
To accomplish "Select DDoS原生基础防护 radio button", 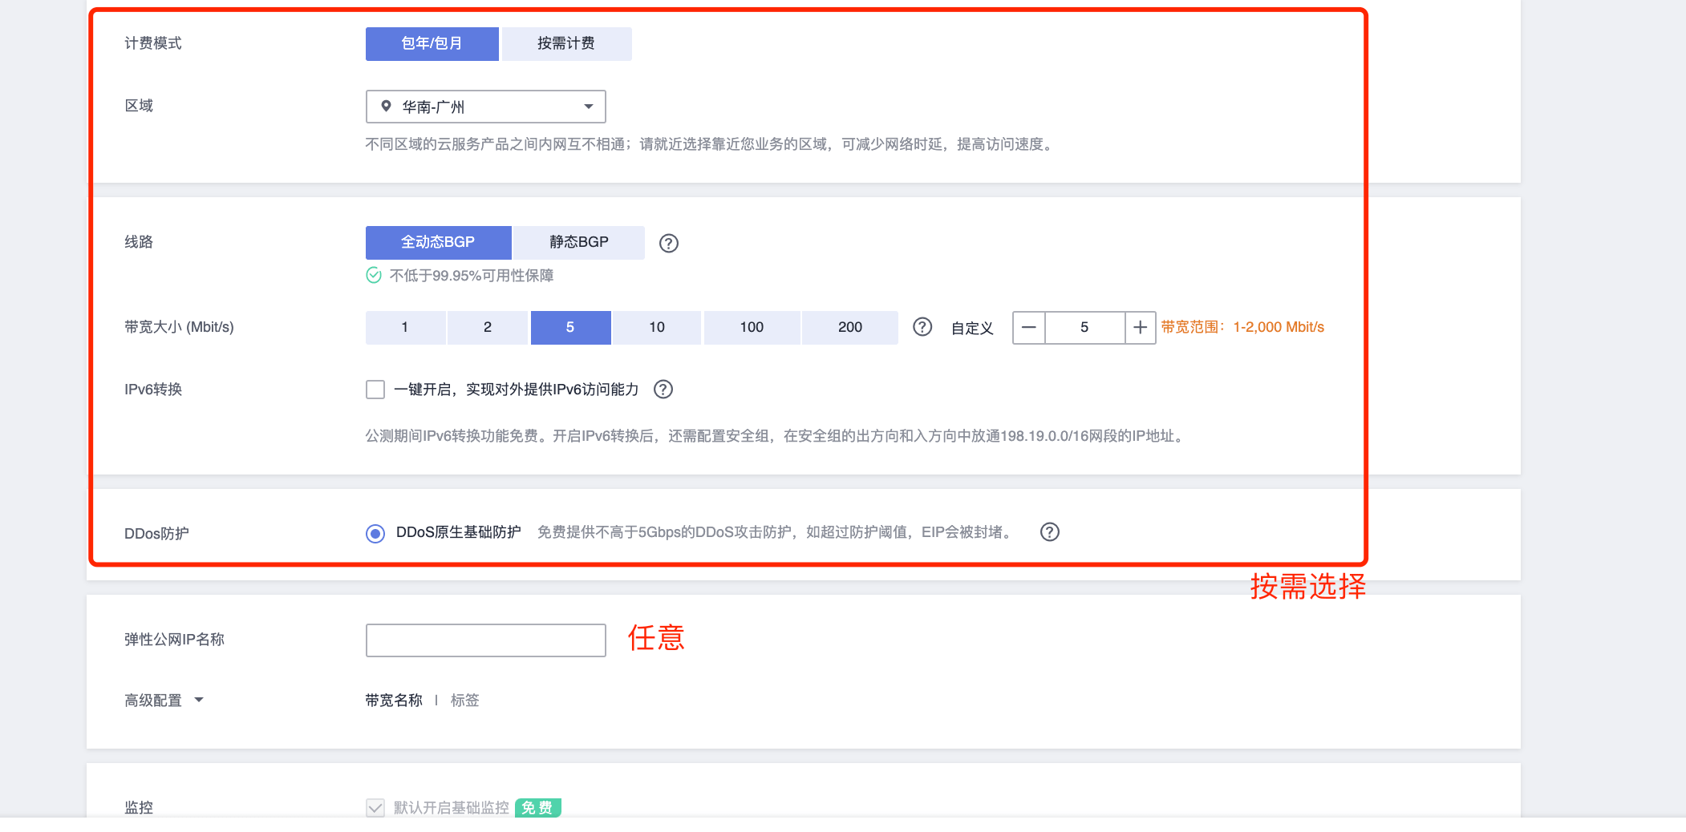I will (x=375, y=533).
